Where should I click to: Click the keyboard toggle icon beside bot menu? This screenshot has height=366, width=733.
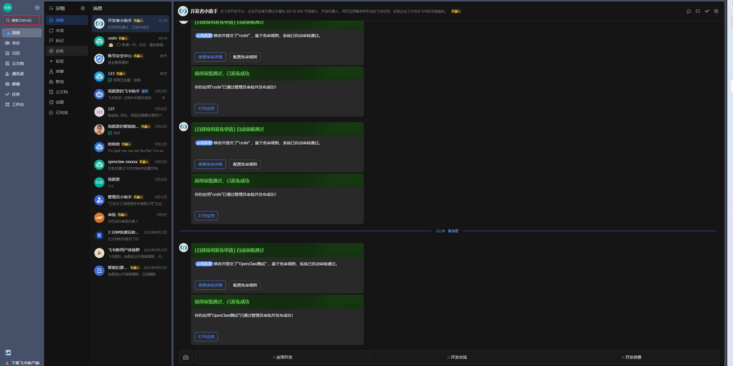(186, 357)
